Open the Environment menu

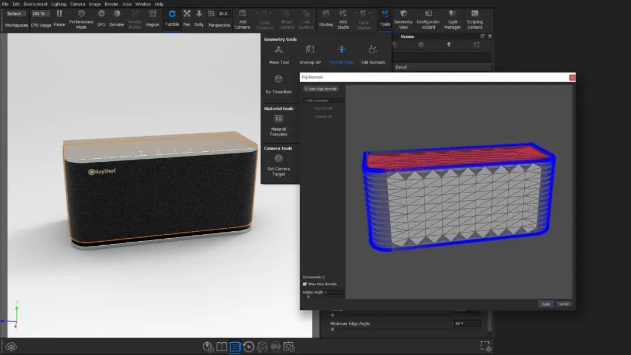pyautogui.click(x=35, y=4)
